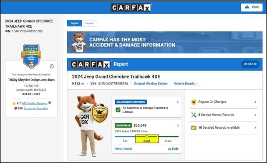
Task: Expand the No Accidents Reported chevron
Action: coord(178,102)
